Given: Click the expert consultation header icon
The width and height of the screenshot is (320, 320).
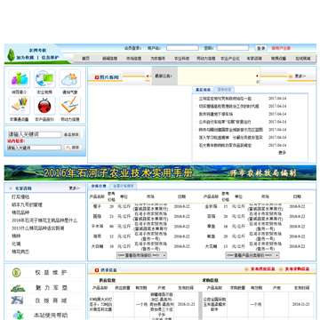Looking at the screenshot, I should tap(11, 188).
